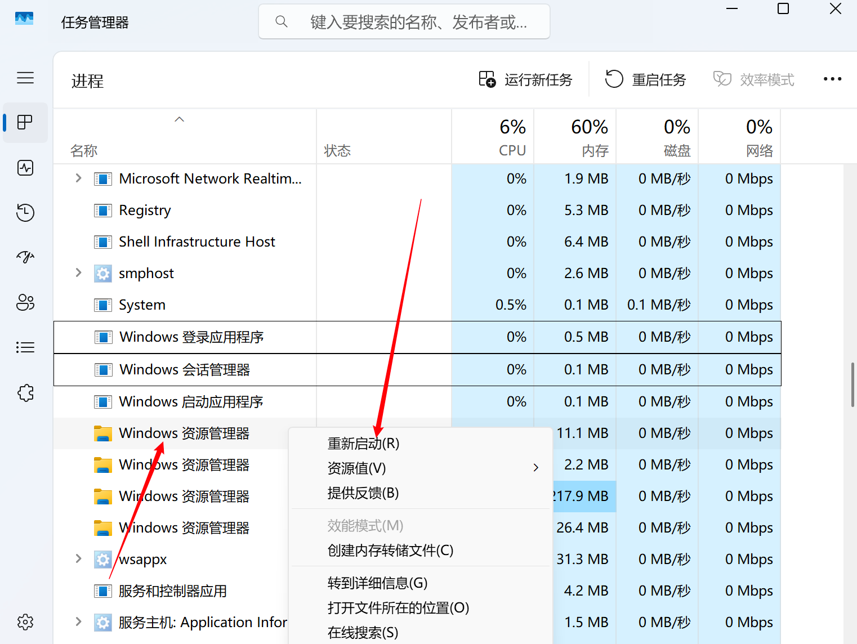Click the 2.6 MB memory cell of smphost

pyautogui.click(x=575, y=274)
